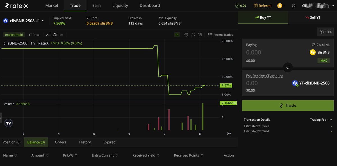337x166 pixels.
Task: Open chart settings gear icon
Action: pos(186,35)
